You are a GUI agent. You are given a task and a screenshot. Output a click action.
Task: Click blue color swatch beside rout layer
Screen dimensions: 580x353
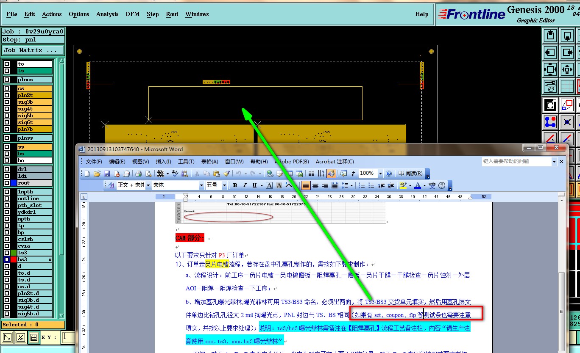pyautogui.click(x=14, y=183)
